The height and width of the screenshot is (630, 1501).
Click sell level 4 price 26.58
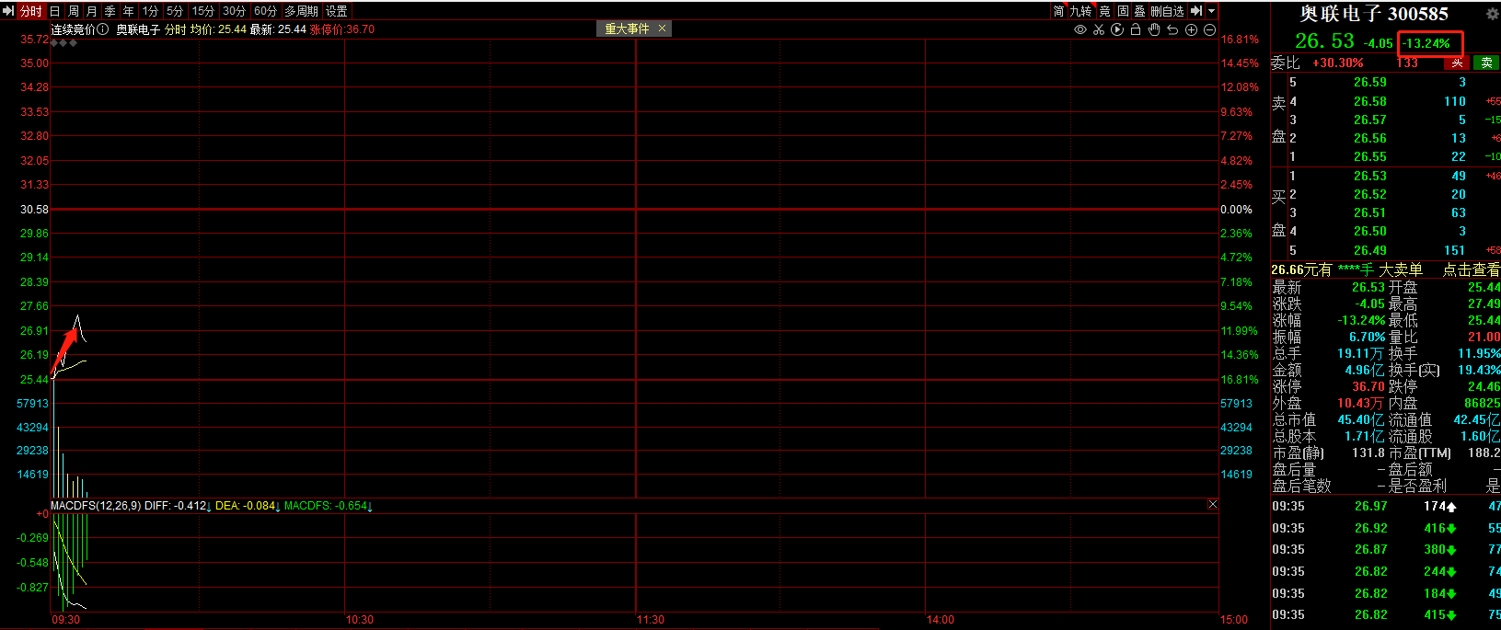(1369, 101)
